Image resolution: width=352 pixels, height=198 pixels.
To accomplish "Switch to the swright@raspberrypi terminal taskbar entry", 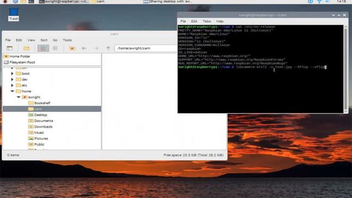I will [64, 2].
